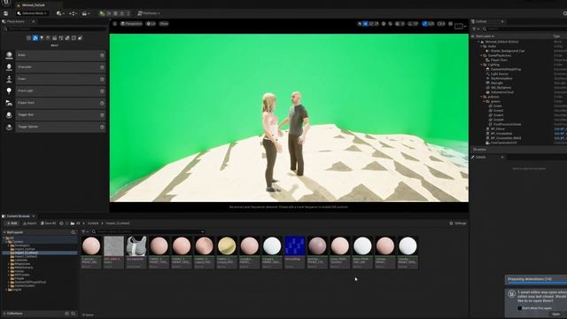Click the content browser search field
Screen dimensions: 567x319
[x=148, y=232]
